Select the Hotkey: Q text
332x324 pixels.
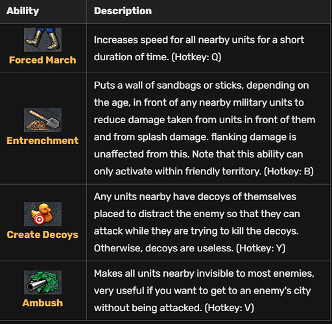pos(196,57)
